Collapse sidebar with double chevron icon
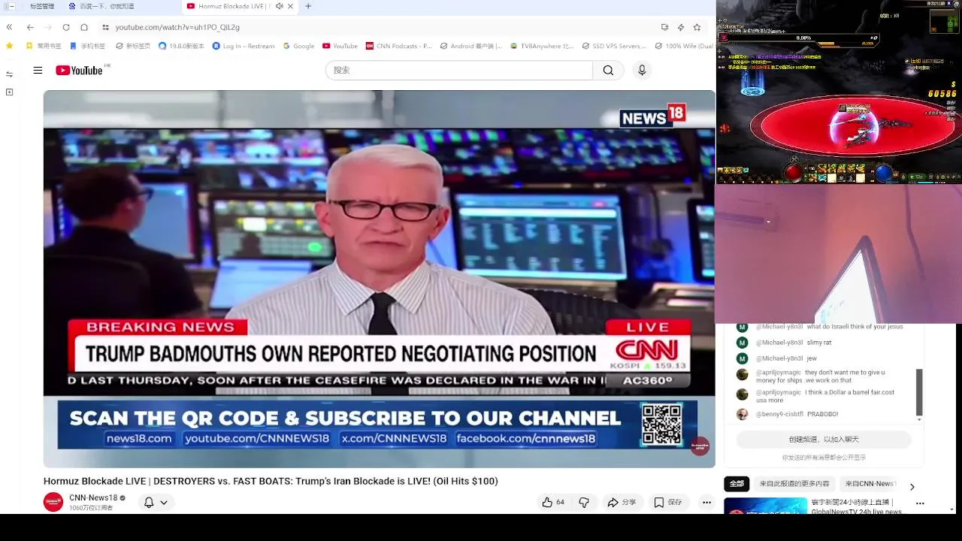The height and width of the screenshot is (541, 962). [x=9, y=27]
